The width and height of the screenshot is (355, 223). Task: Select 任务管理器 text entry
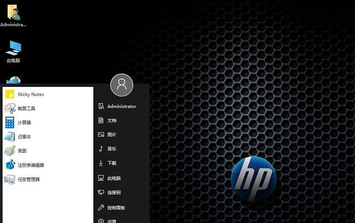click(x=28, y=180)
